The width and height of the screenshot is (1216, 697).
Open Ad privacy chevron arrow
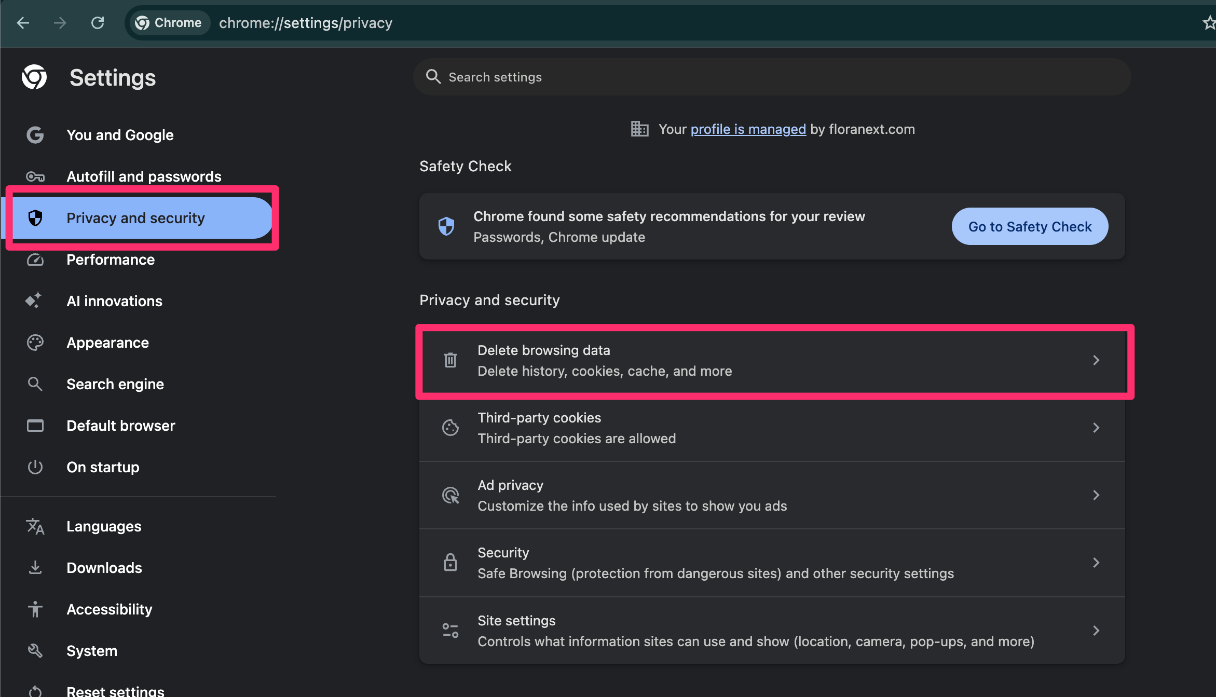coord(1096,495)
